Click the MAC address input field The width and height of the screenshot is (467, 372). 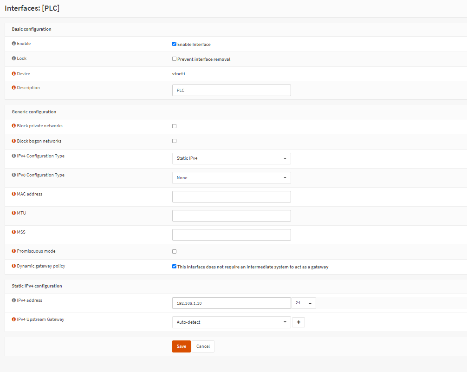[x=231, y=196]
